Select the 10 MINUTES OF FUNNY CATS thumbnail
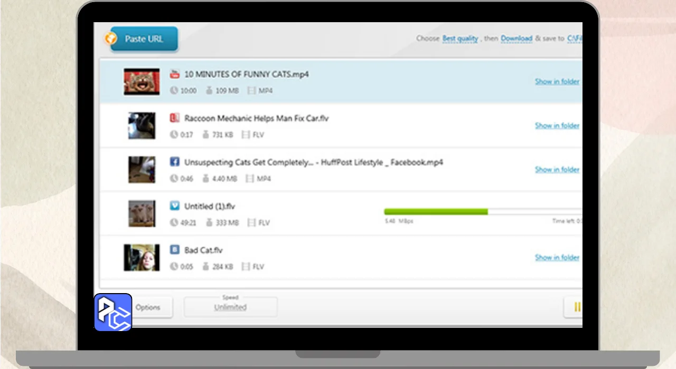This screenshot has width=676, height=369. click(142, 82)
